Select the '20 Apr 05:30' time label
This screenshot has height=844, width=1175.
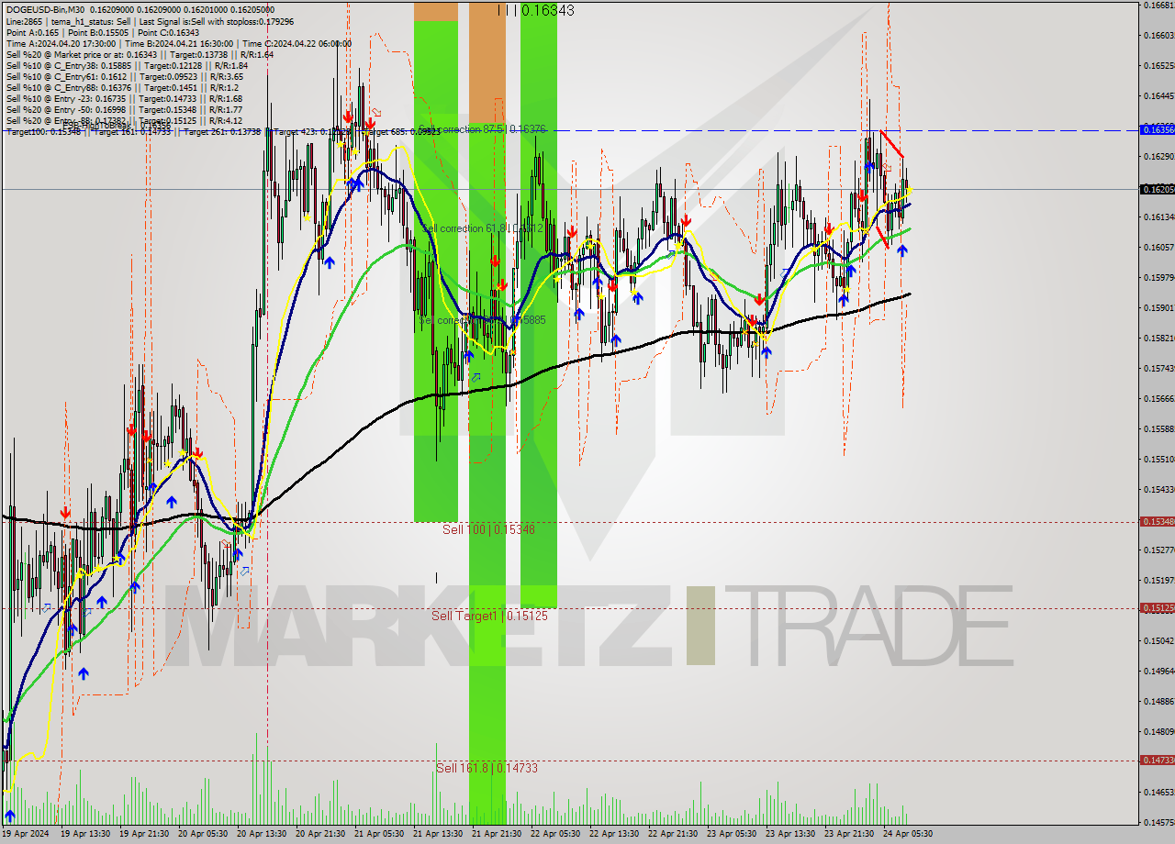pyautogui.click(x=202, y=834)
